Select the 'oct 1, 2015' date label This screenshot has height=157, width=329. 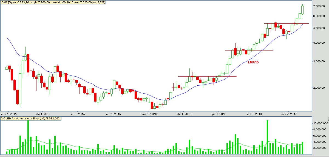click(113, 114)
